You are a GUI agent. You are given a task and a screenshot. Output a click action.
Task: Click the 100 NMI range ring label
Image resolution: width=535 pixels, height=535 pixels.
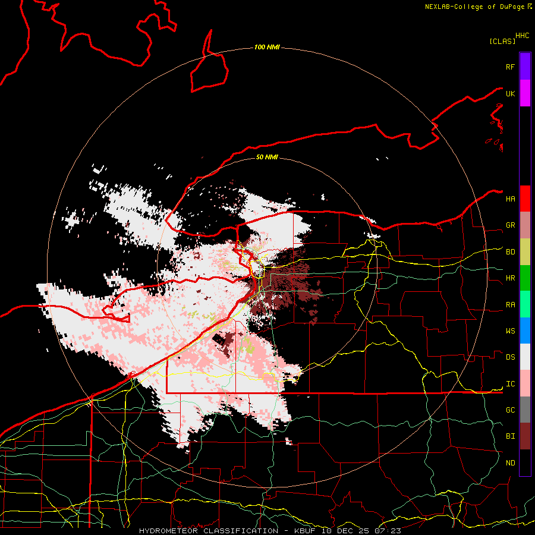click(267, 47)
